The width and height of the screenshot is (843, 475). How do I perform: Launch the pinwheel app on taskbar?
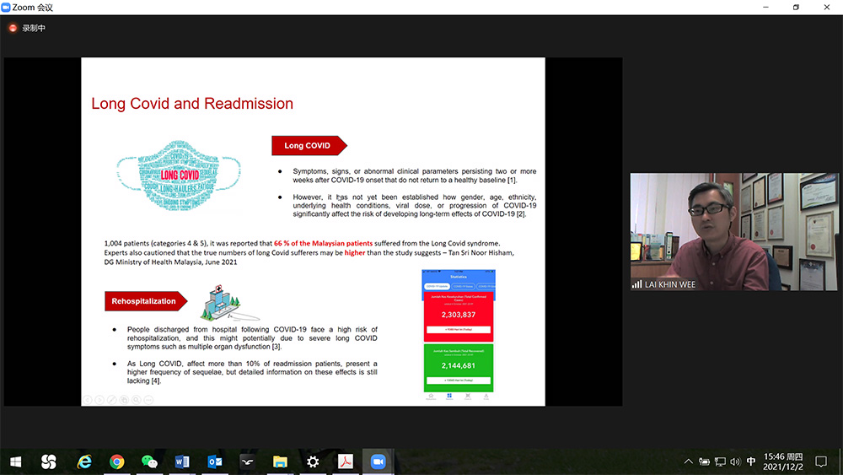48,462
